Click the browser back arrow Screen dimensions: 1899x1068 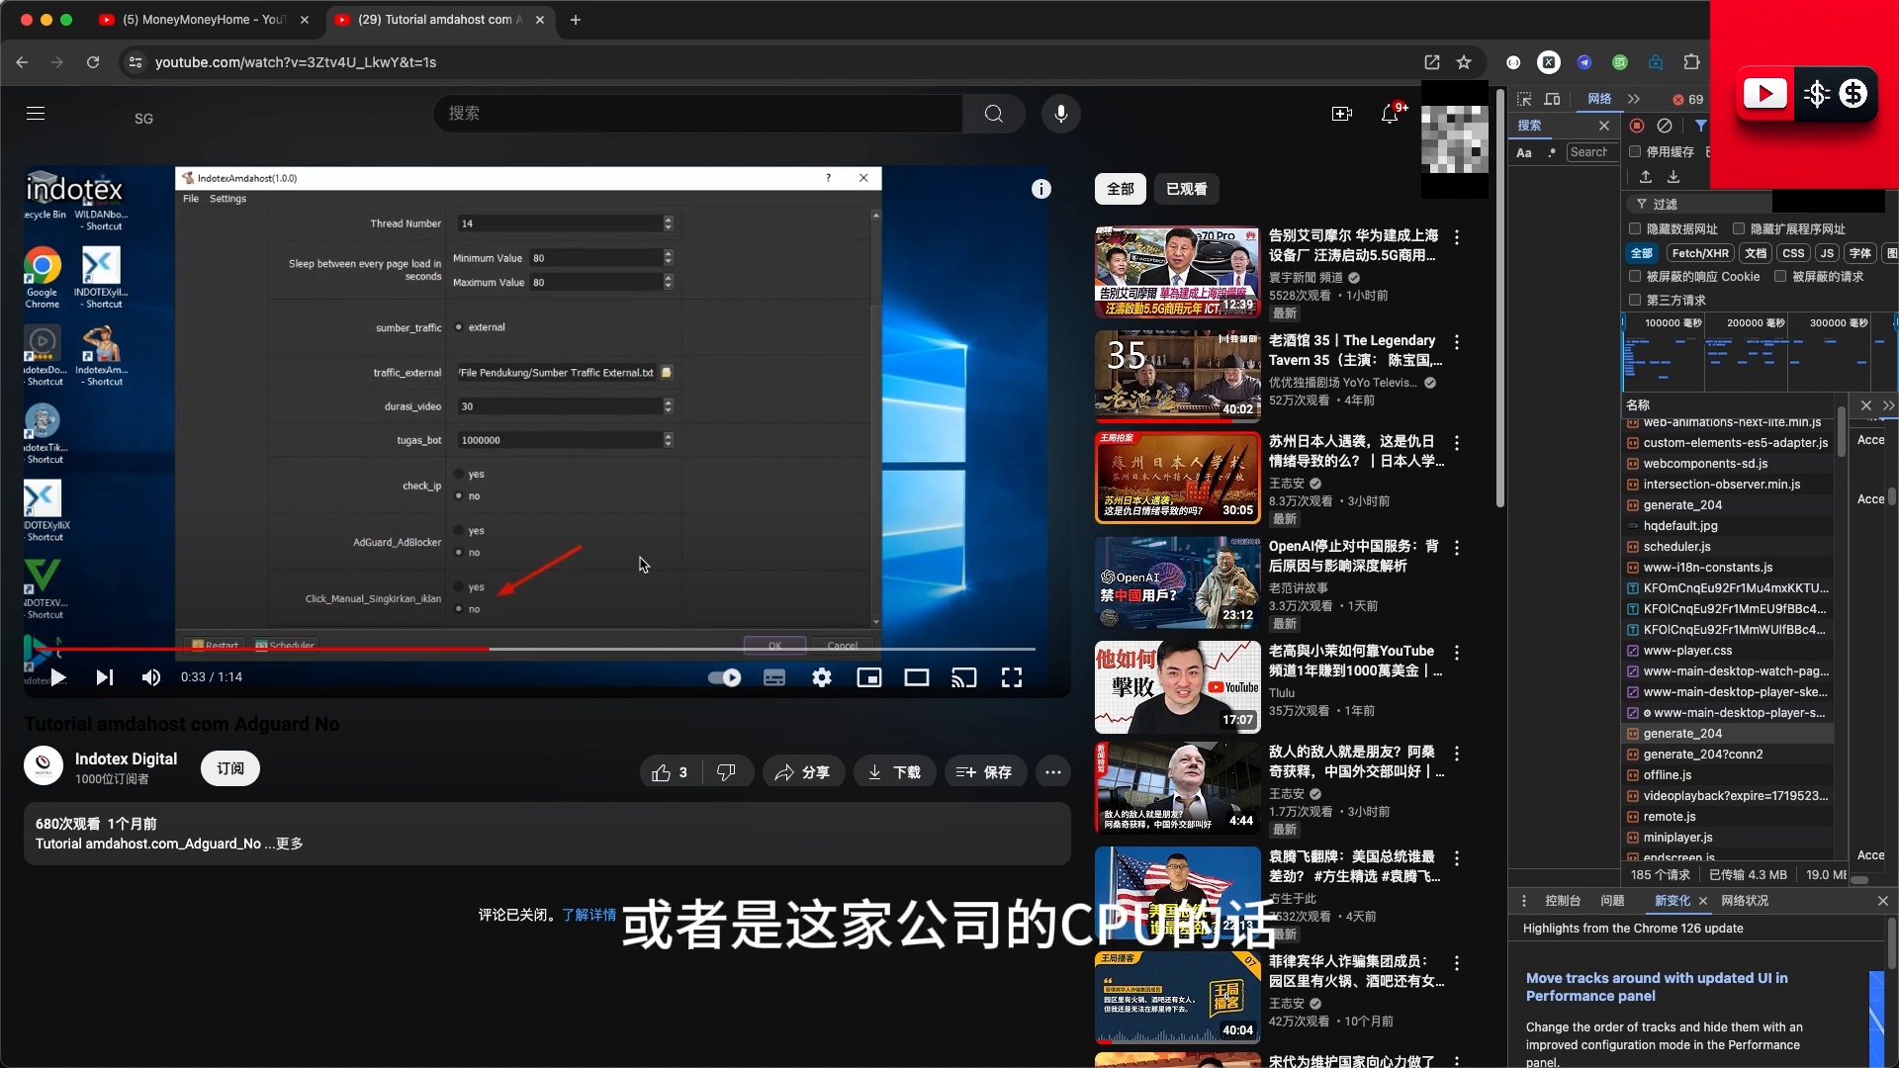click(22, 62)
